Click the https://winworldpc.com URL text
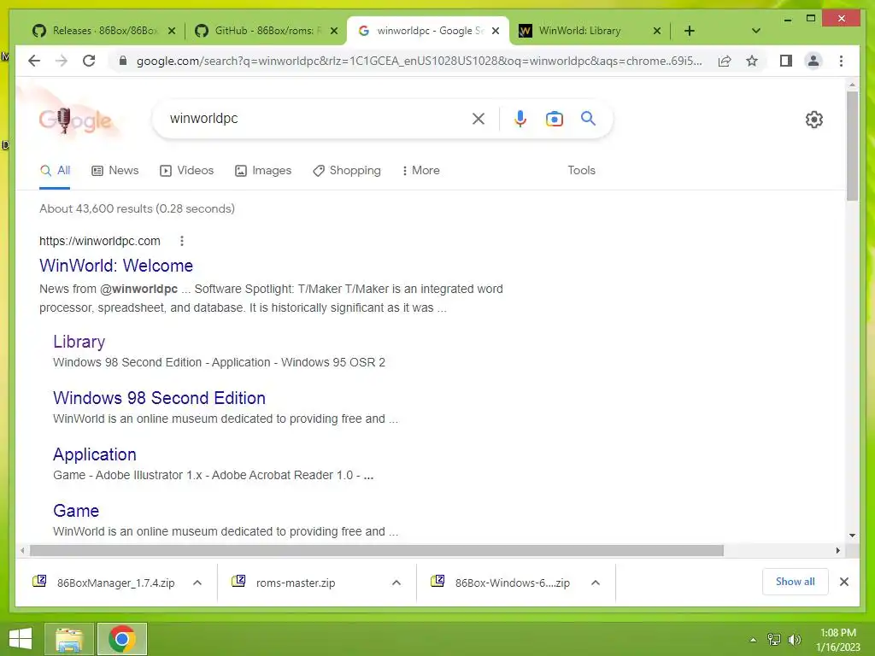875x656 pixels. [100, 241]
